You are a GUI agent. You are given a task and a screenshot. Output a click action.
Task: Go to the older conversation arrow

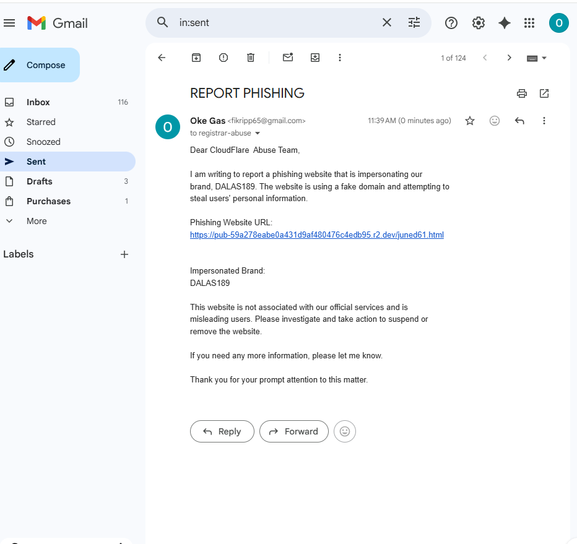pos(510,58)
